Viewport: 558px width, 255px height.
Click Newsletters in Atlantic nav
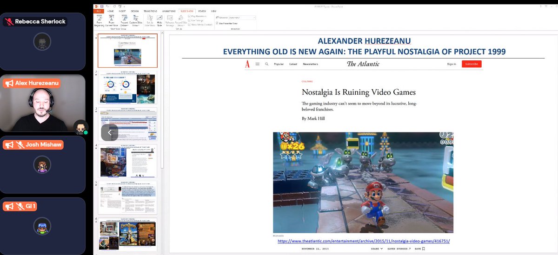coord(310,64)
